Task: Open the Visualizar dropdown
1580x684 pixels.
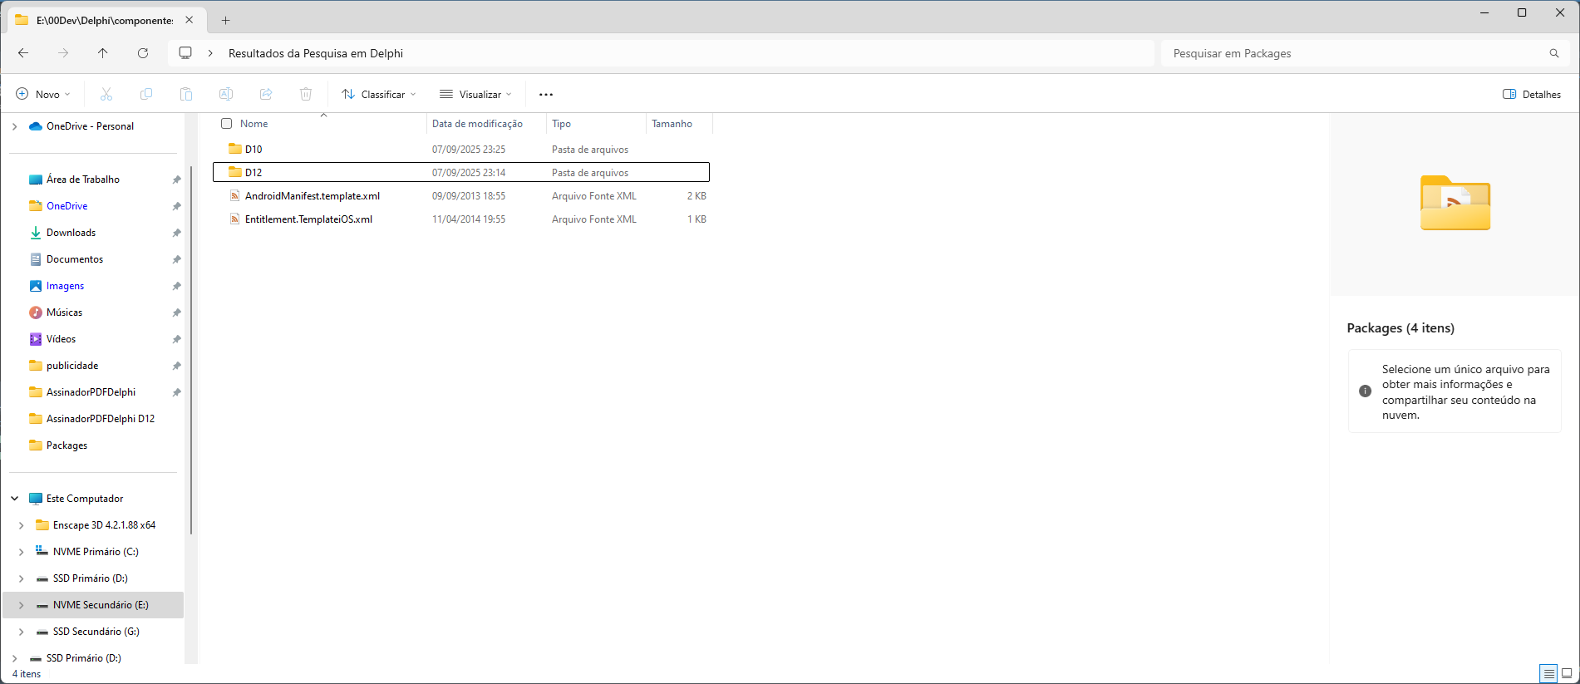Action: click(475, 94)
